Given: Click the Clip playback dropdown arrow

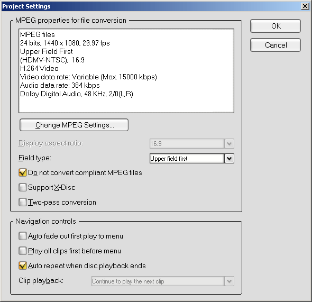Looking at the screenshot, I should (x=229, y=281).
